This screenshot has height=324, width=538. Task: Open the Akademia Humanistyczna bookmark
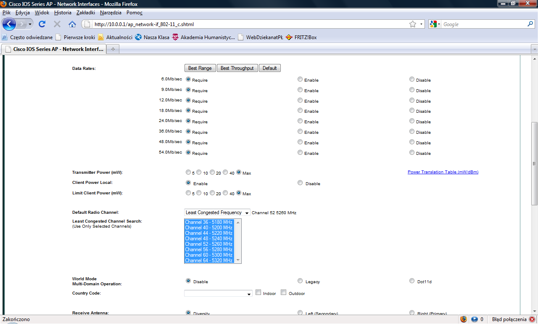[203, 37]
